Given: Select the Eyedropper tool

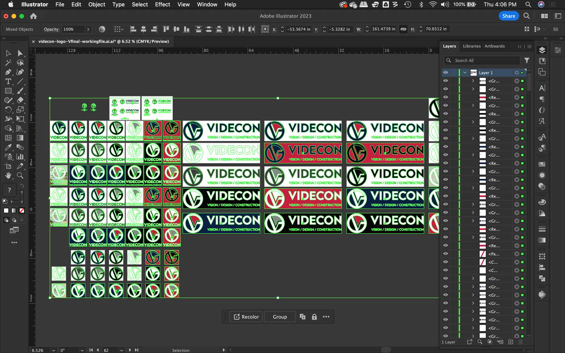Looking at the screenshot, I should coord(8,147).
